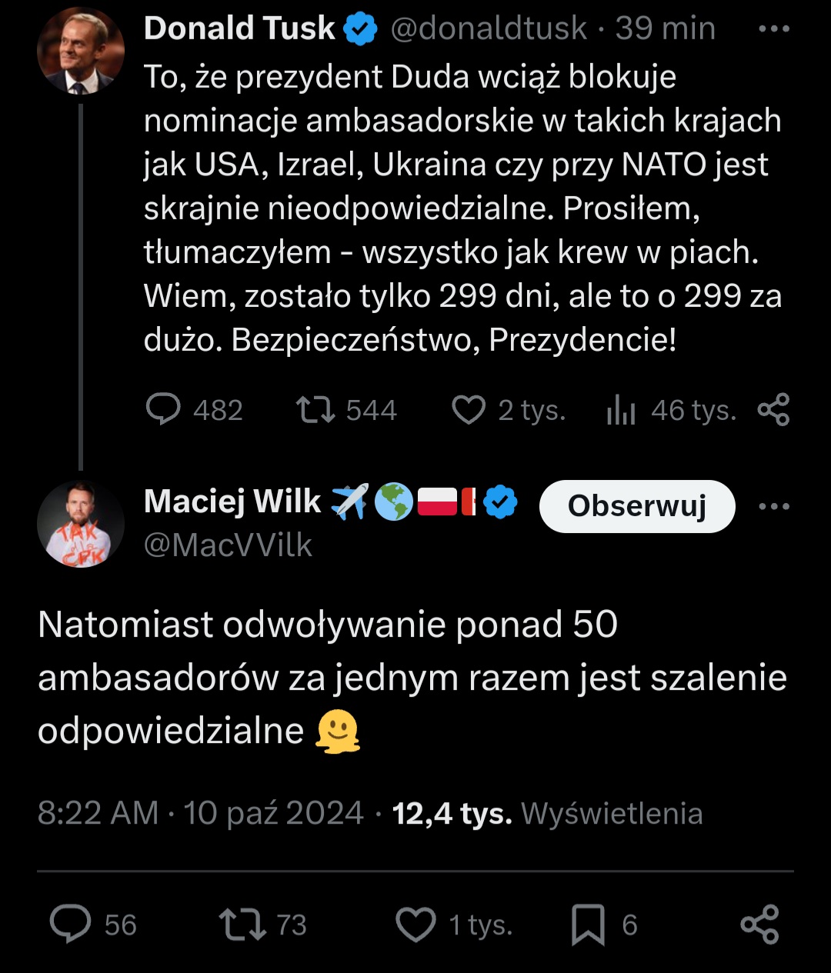Open more options on Maciej Wilk's tweet
The height and width of the screenshot is (973, 831).
773,506
